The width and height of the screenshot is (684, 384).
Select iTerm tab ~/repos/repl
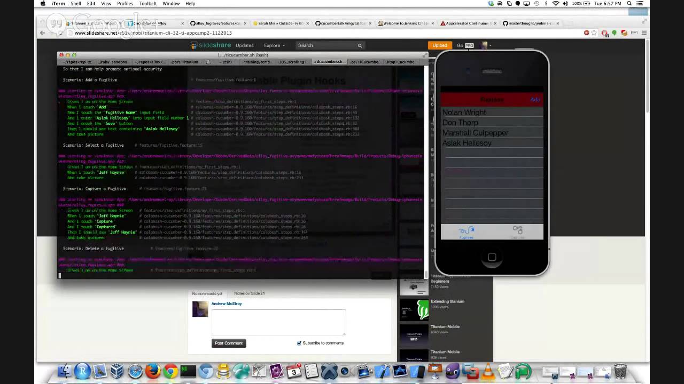[78, 62]
